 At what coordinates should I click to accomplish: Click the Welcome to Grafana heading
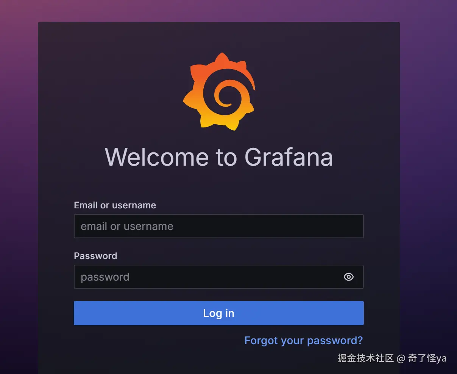pyautogui.click(x=219, y=157)
